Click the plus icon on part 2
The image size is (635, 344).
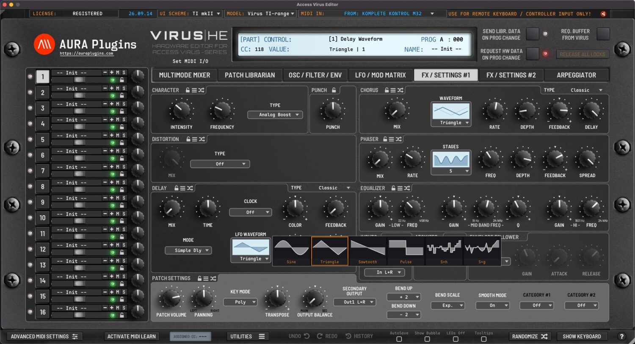pyautogui.click(x=111, y=89)
